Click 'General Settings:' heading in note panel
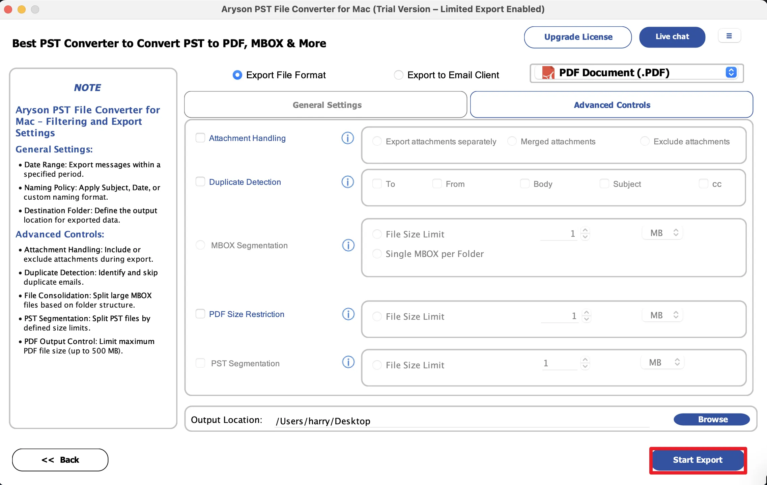Screen dimensions: 767x485 (54, 149)
